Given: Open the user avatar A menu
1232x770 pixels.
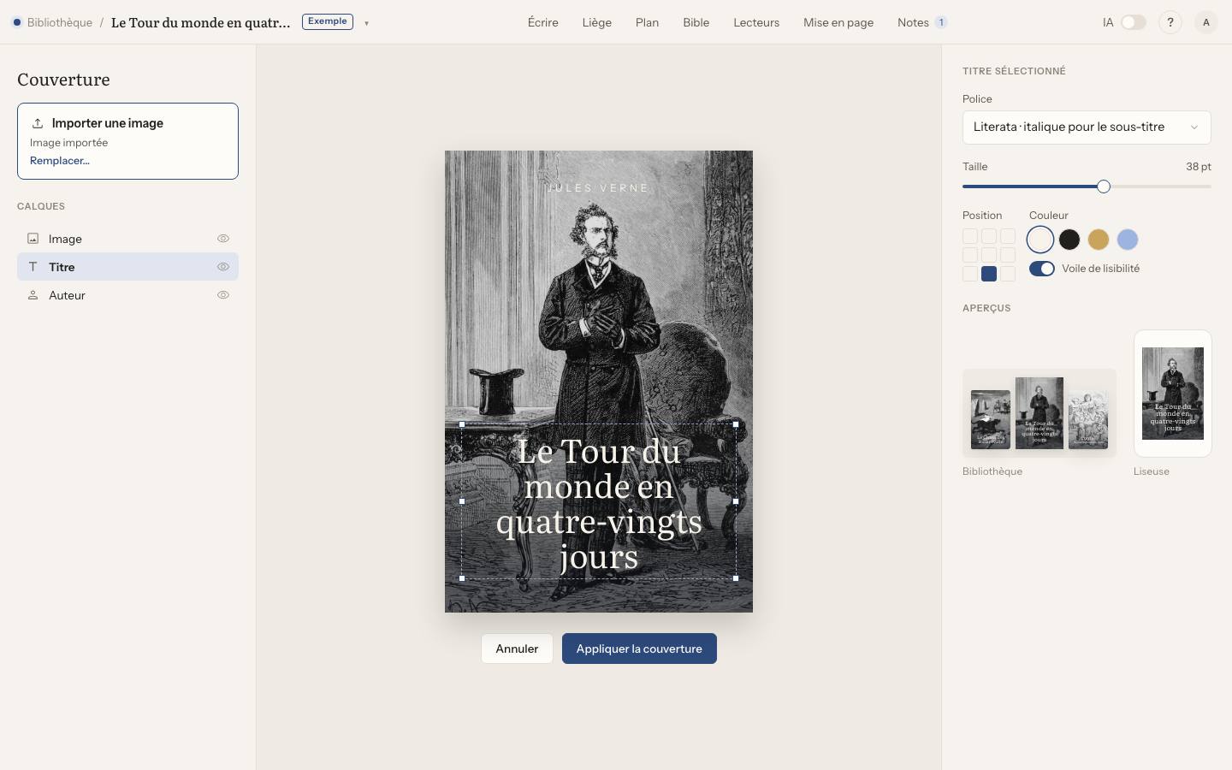Looking at the screenshot, I should pyautogui.click(x=1206, y=22).
